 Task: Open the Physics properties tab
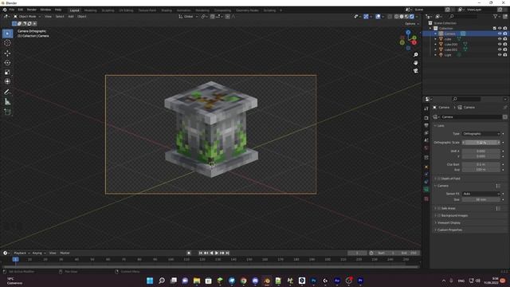[x=426, y=175]
